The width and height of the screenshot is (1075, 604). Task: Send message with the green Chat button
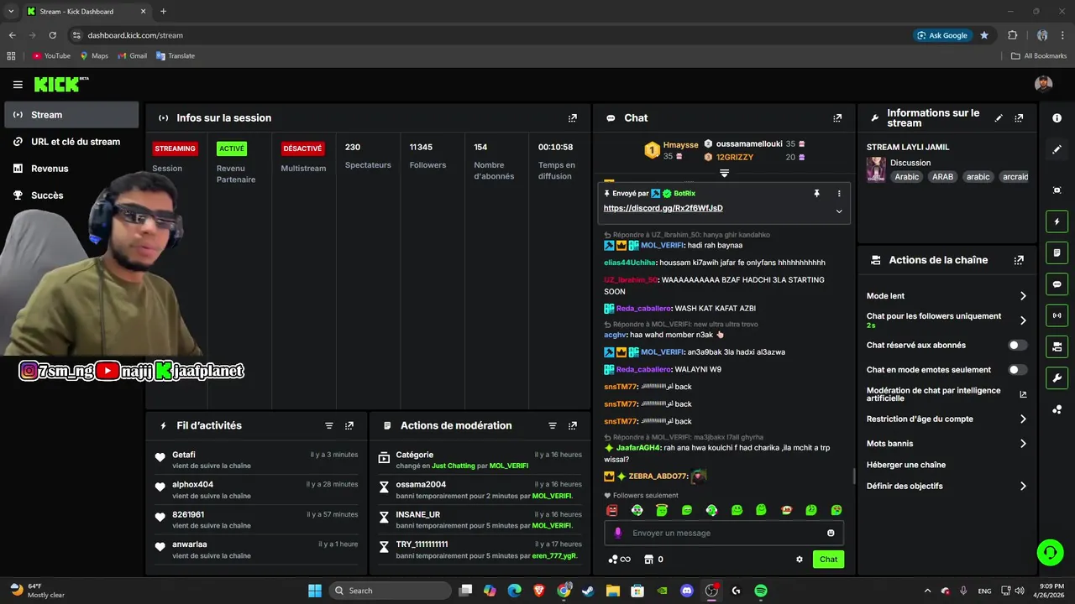point(828,560)
